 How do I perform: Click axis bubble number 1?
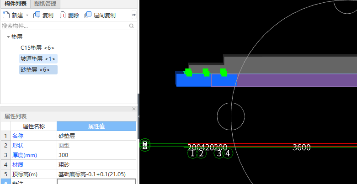pyautogui.click(x=192, y=153)
